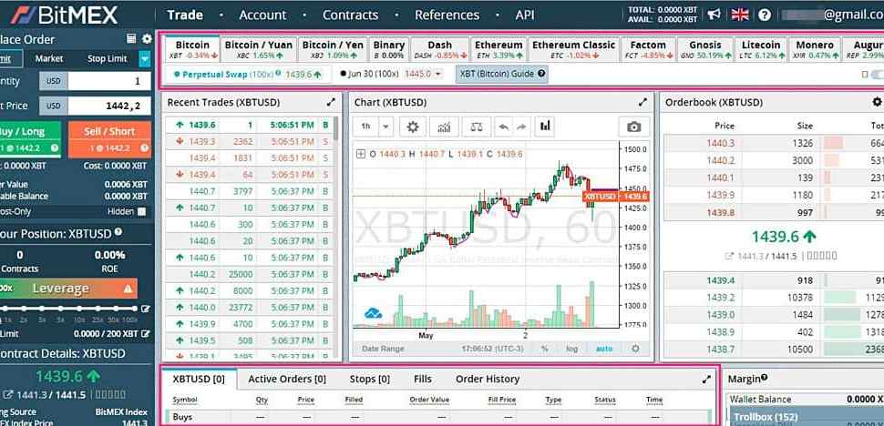Click orderbook ask price 1440.3
Image resolution: width=884 pixels, height=426 pixels.
pos(721,144)
